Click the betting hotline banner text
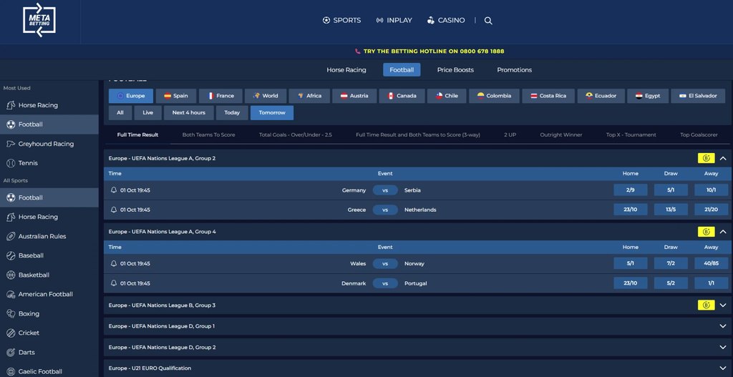This screenshot has height=377, width=733. tap(434, 52)
